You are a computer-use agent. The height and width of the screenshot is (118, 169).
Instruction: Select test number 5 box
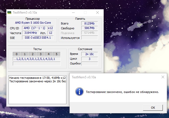57,54
